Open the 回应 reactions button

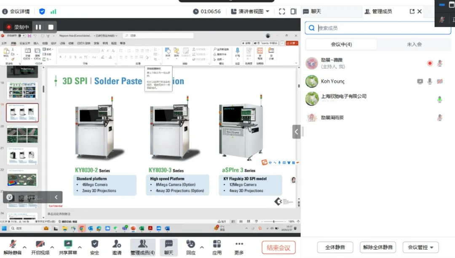pos(191,247)
